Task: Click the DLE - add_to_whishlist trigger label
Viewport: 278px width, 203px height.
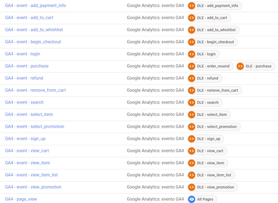Action: coord(216,30)
